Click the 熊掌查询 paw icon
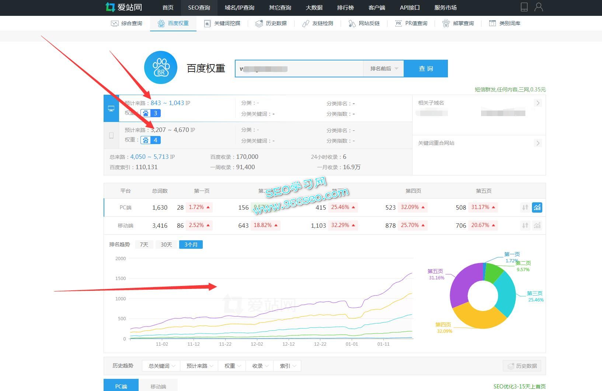 [x=446, y=23]
